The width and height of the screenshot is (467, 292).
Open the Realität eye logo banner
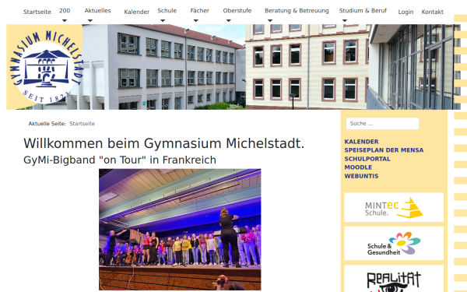(394, 279)
